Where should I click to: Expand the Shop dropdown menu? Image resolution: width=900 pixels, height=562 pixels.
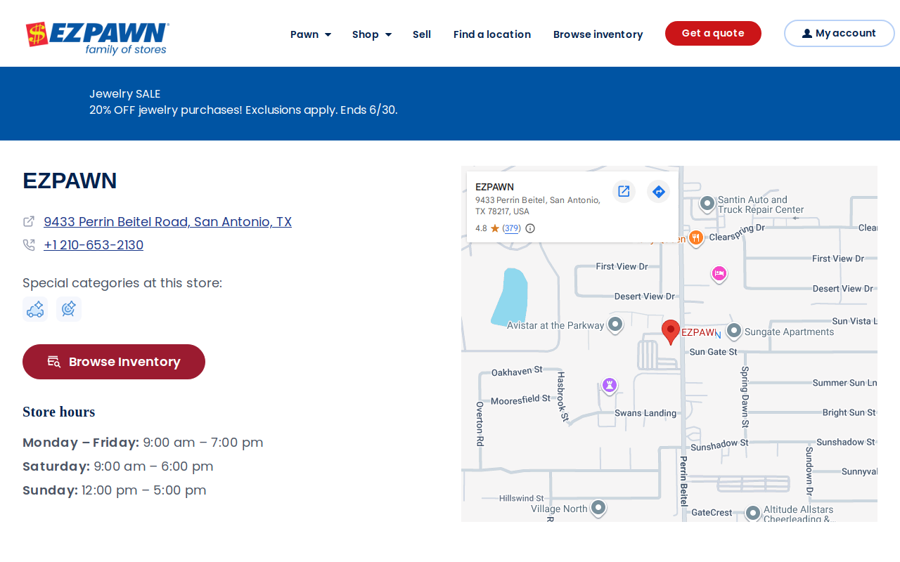point(372,34)
